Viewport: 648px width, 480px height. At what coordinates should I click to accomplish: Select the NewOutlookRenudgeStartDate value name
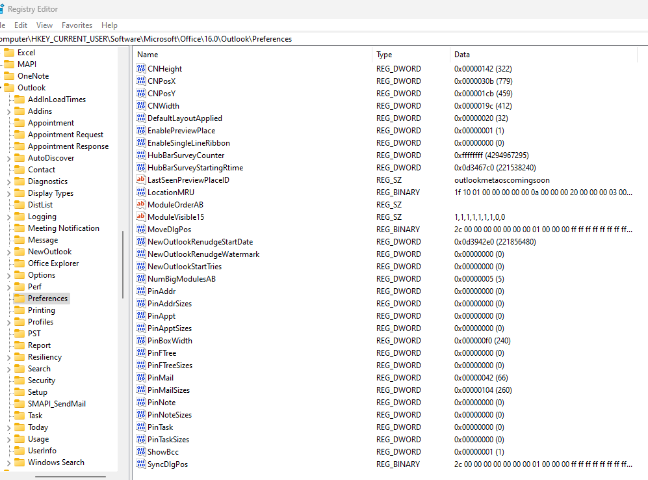pyautogui.click(x=200, y=242)
